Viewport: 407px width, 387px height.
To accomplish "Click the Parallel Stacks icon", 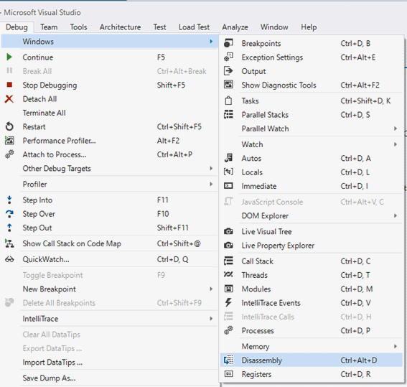I will (228, 114).
